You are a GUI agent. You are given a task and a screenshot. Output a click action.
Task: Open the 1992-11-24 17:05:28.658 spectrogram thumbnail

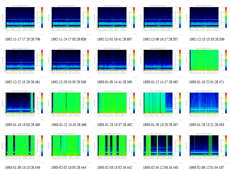tap(69, 20)
